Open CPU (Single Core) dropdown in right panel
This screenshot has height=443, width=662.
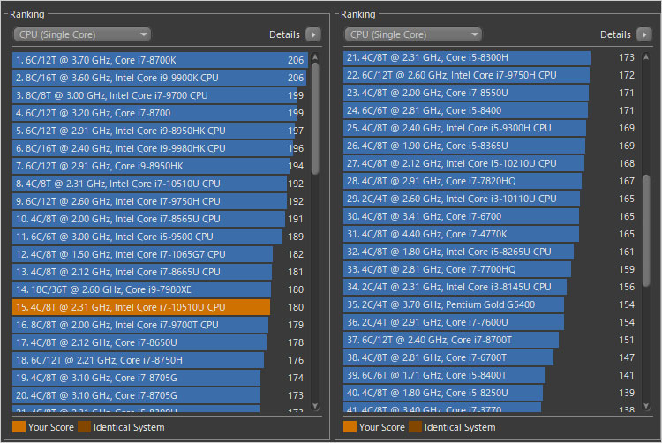tap(413, 34)
